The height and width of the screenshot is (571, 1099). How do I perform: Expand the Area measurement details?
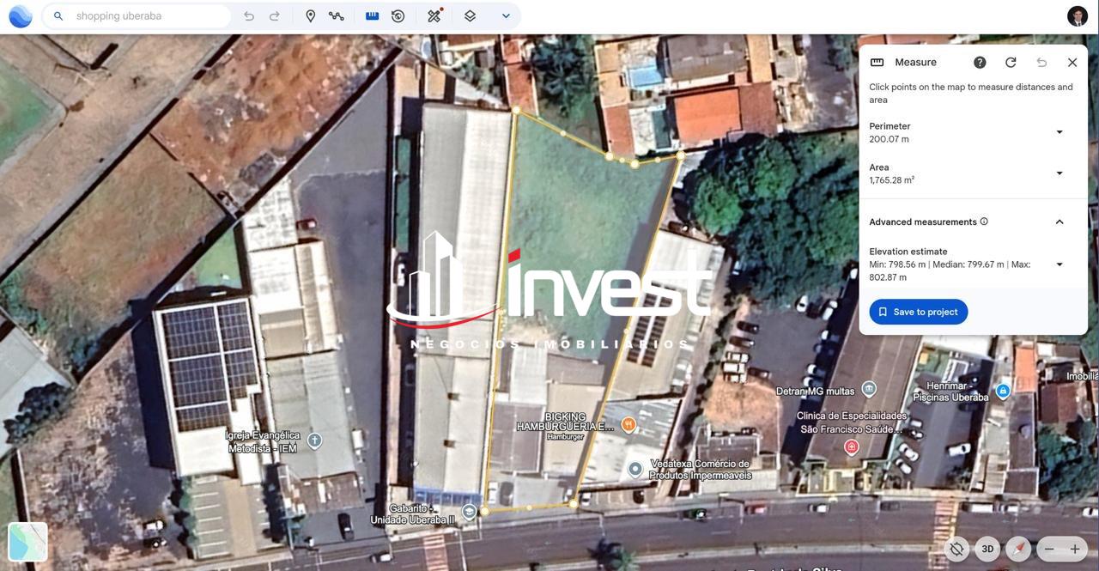(1058, 172)
